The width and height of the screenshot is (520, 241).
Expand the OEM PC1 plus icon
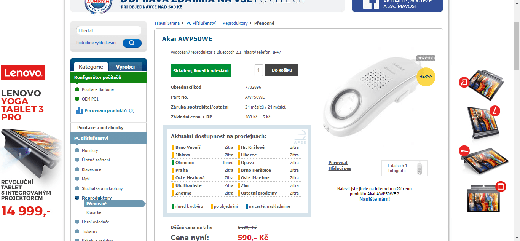coord(77,99)
